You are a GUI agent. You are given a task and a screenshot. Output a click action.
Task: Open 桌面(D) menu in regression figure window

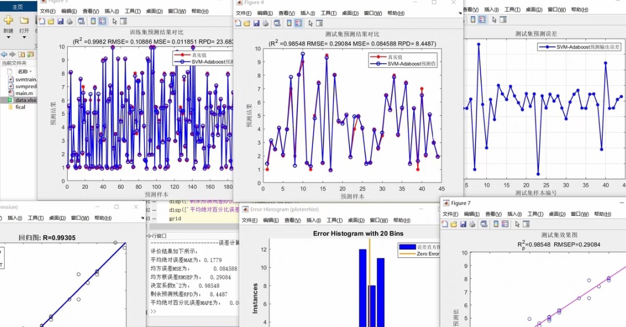click(x=57, y=217)
